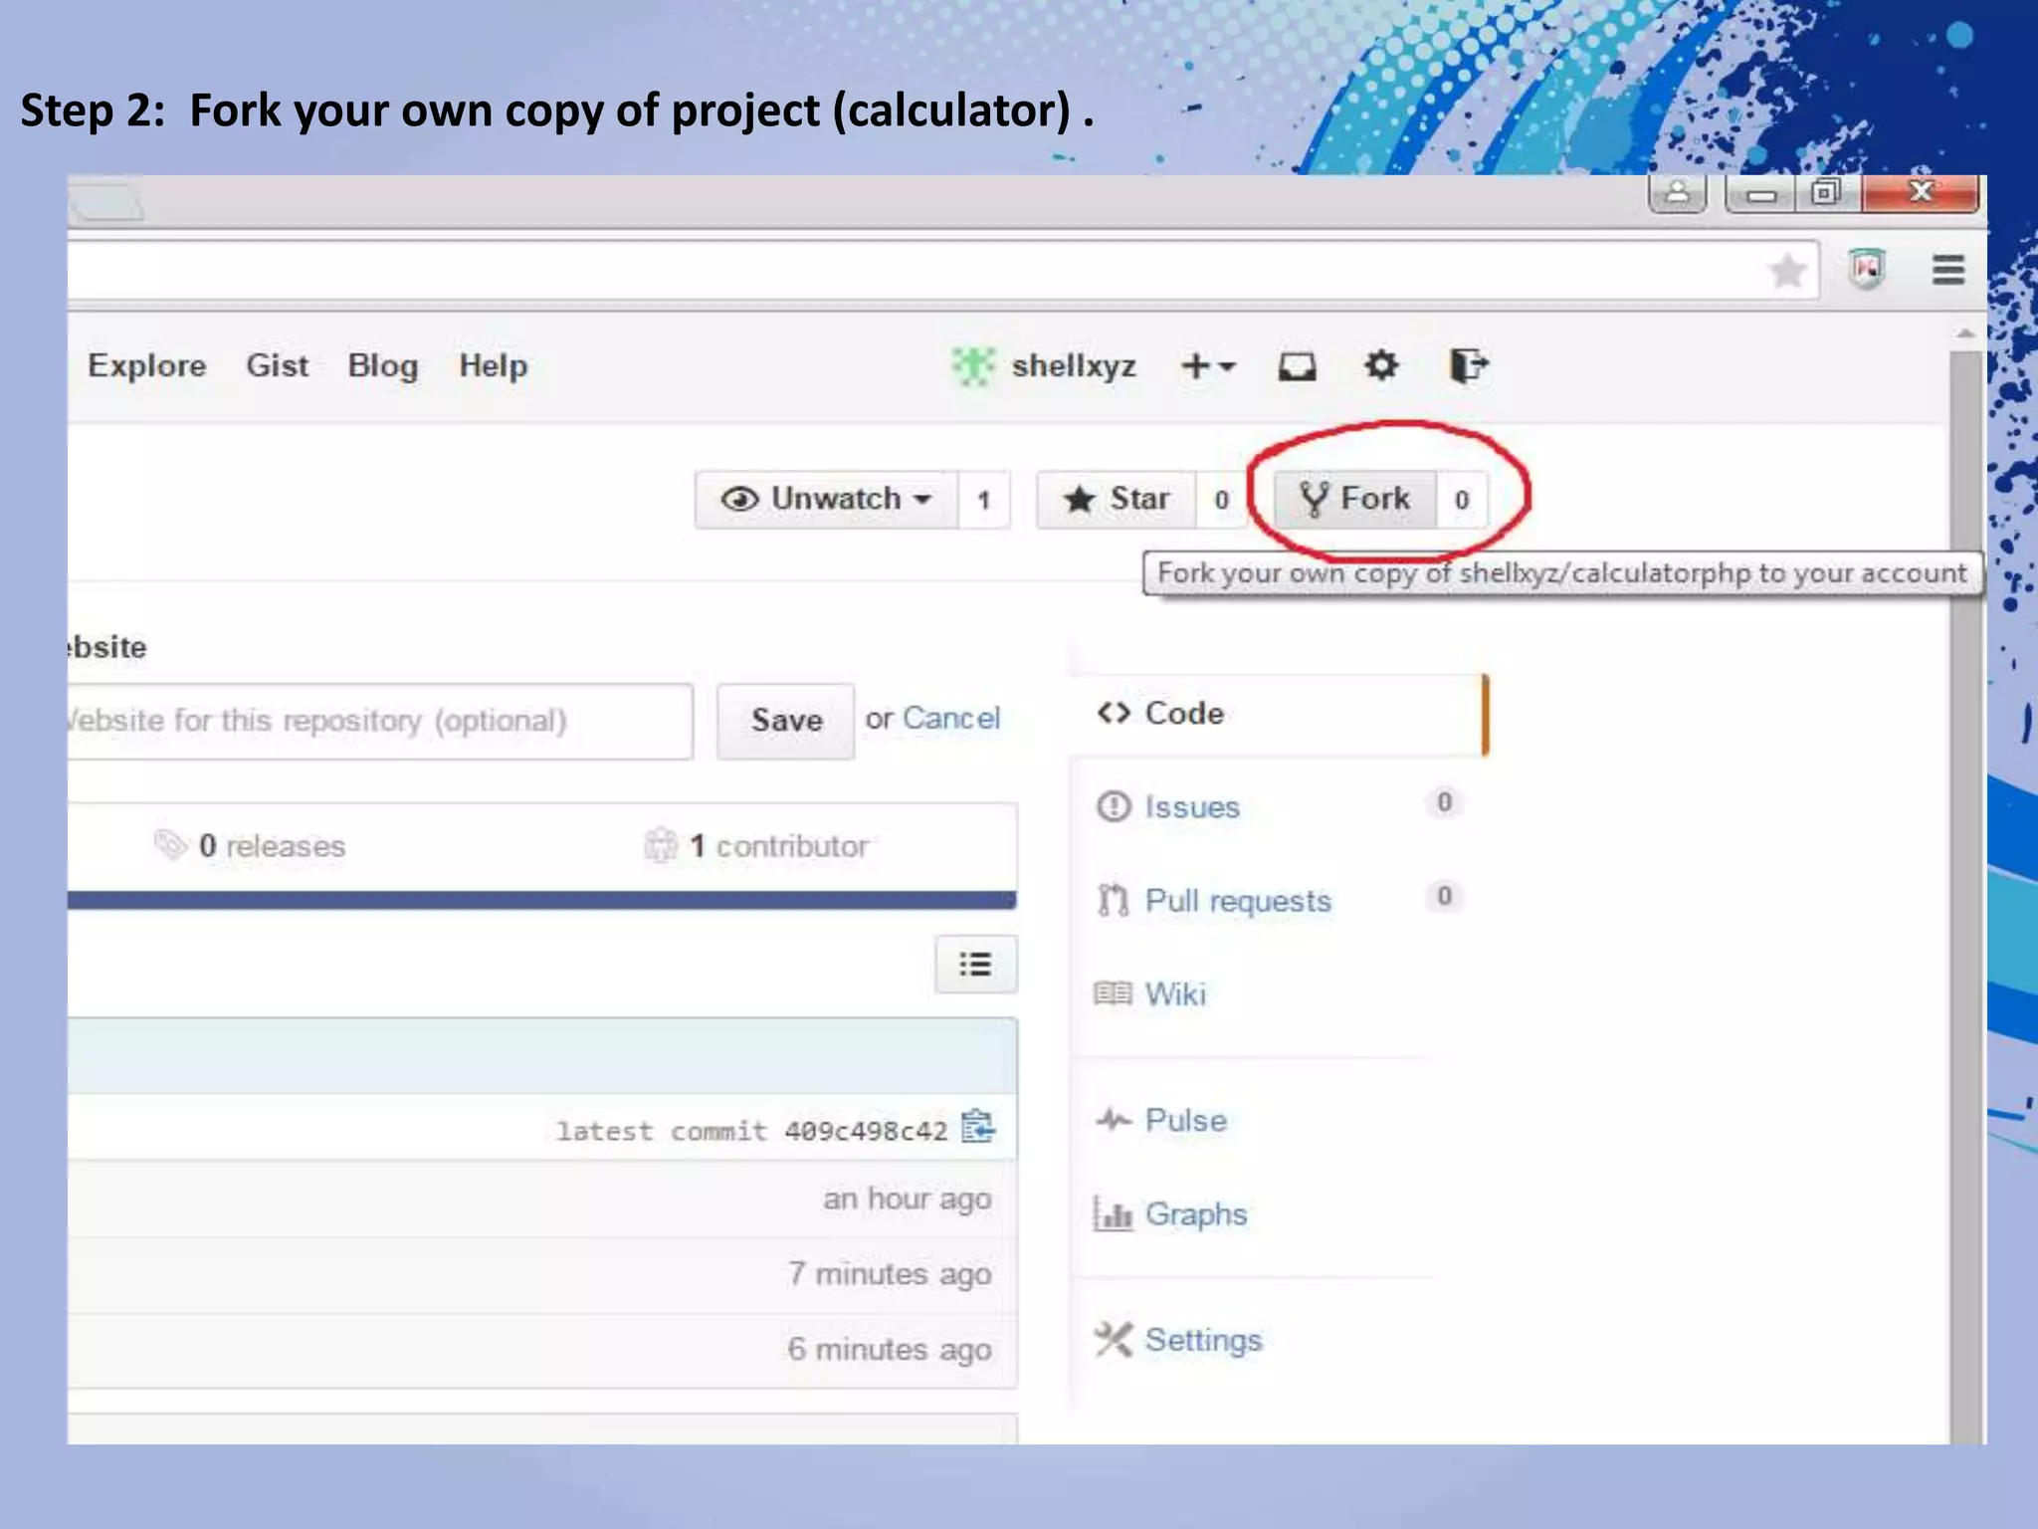Click commit hash 409c498c42
This screenshot has height=1529, width=2038.
point(866,1131)
